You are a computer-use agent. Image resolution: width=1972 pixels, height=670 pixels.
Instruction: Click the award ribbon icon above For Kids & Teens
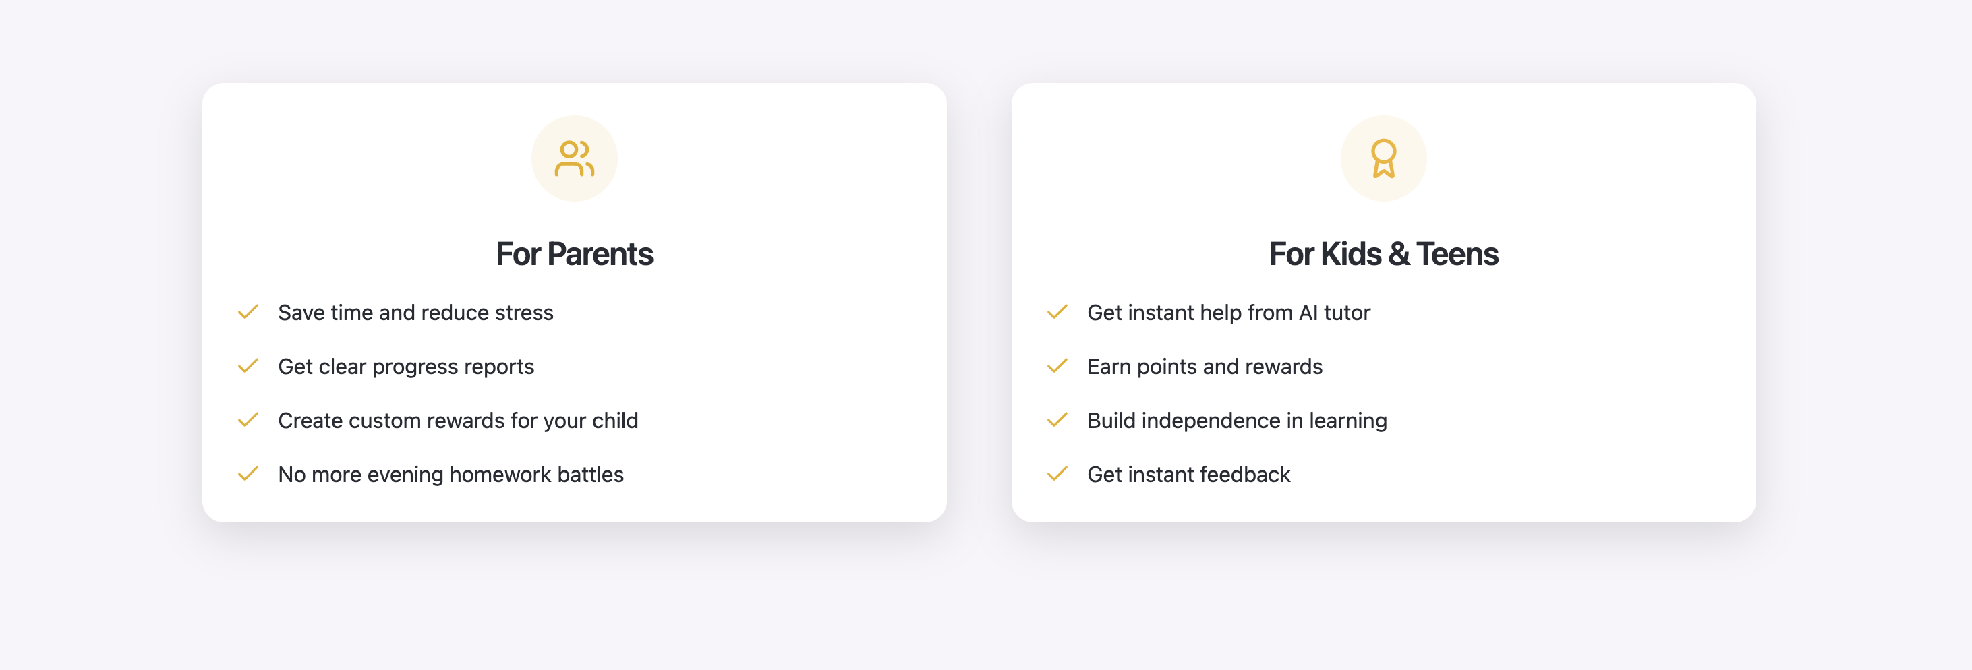[x=1383, y=157]
